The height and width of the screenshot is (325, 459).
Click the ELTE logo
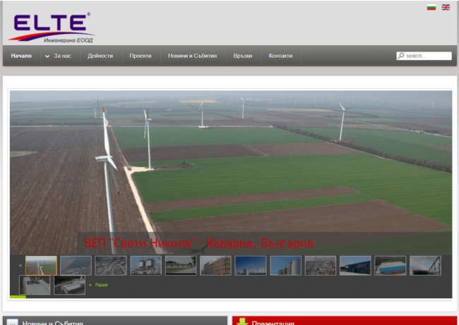[x=51, y=27]
